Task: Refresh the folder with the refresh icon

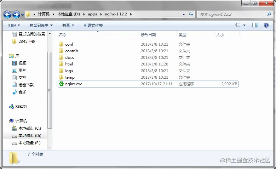Action: pos(191,14)
